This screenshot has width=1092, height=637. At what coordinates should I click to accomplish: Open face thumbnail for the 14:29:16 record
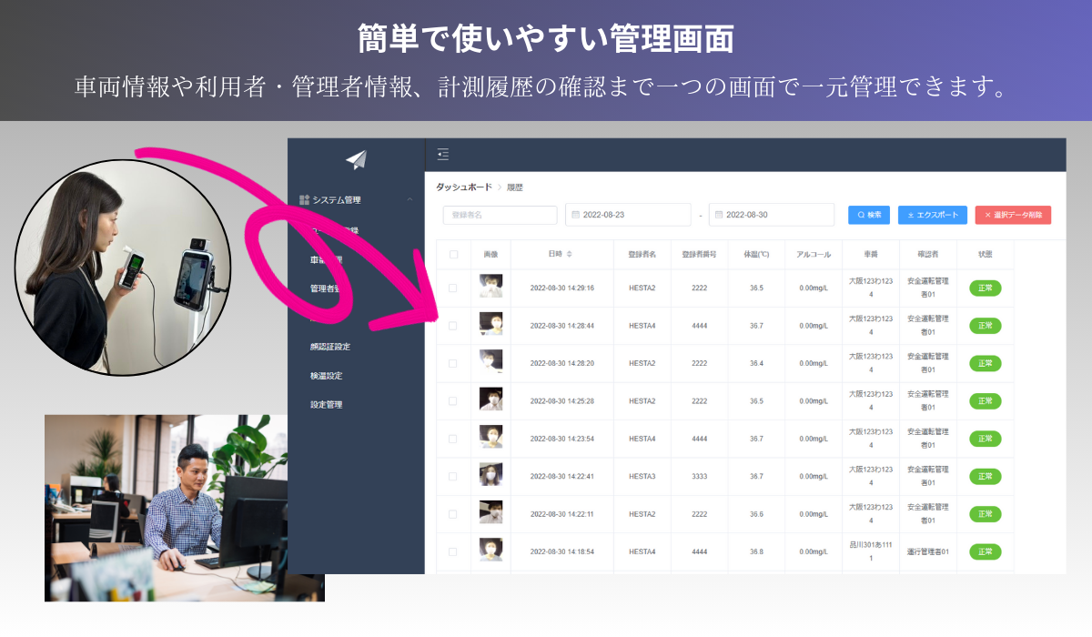(x=490, y=287)
